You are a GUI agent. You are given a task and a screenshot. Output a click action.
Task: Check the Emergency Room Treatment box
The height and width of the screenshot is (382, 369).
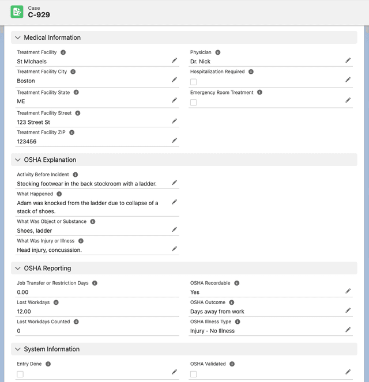(193, 102)
